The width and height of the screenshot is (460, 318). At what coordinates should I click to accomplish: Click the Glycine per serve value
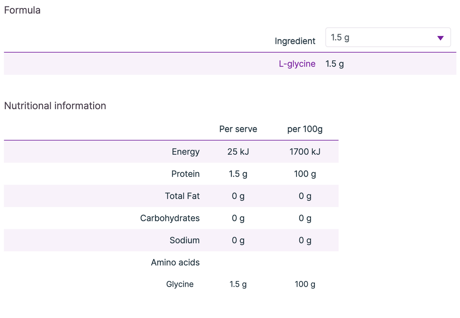coord(238,284)
